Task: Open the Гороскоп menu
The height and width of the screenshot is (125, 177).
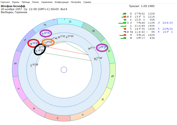Action: point(5,2)
